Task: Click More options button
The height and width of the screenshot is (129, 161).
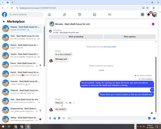Action: point(130,37)
